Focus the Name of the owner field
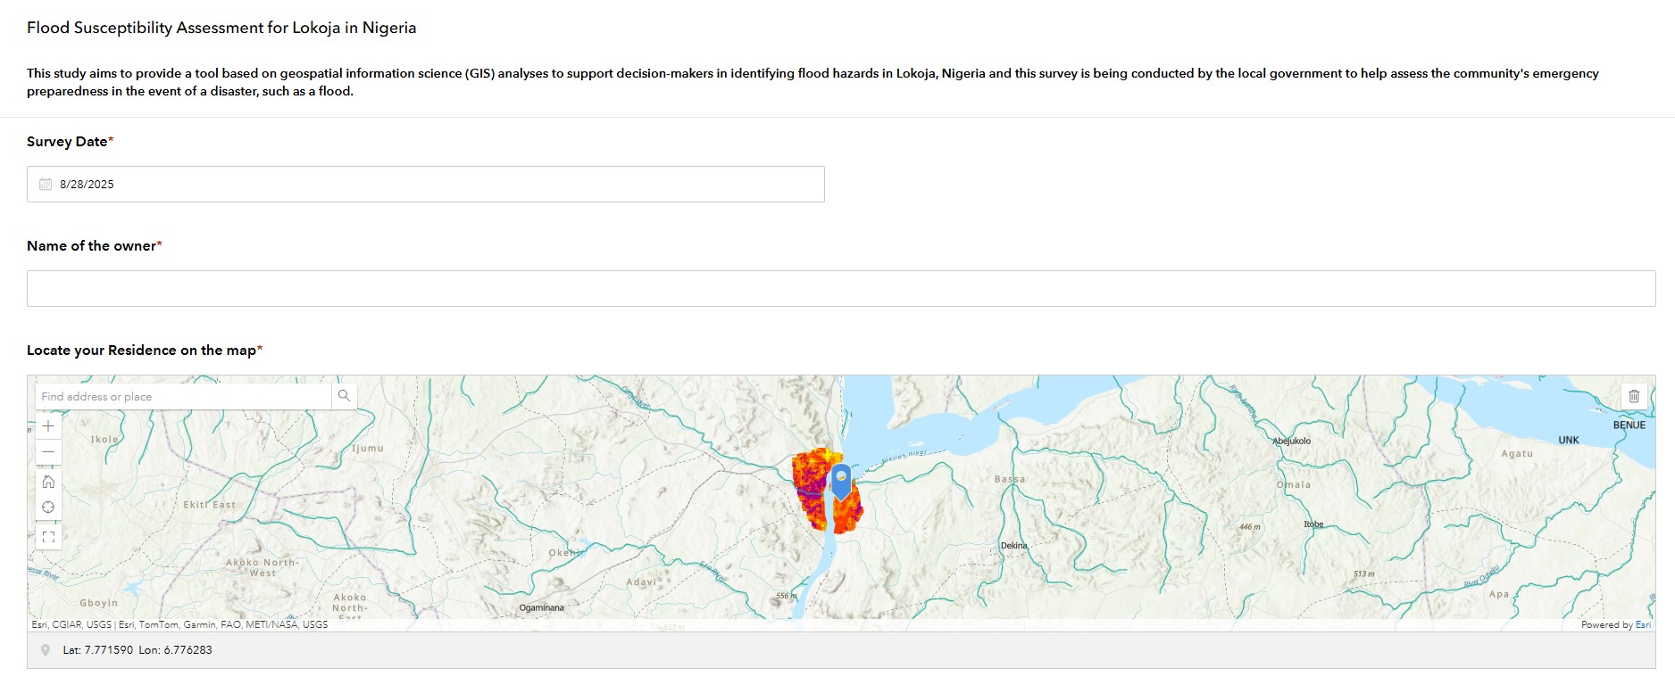The width and height of the screenshot is (1675, 685). coord(840,289)
